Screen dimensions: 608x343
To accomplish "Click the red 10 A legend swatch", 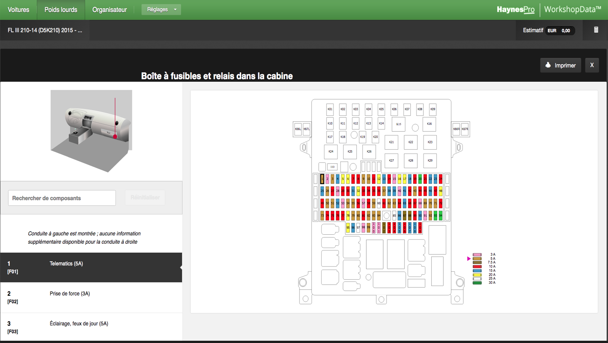I will 477,267.
